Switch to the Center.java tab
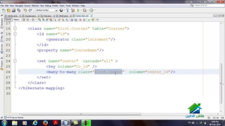This screenshot has width=225, height=126. pos(12,16)
